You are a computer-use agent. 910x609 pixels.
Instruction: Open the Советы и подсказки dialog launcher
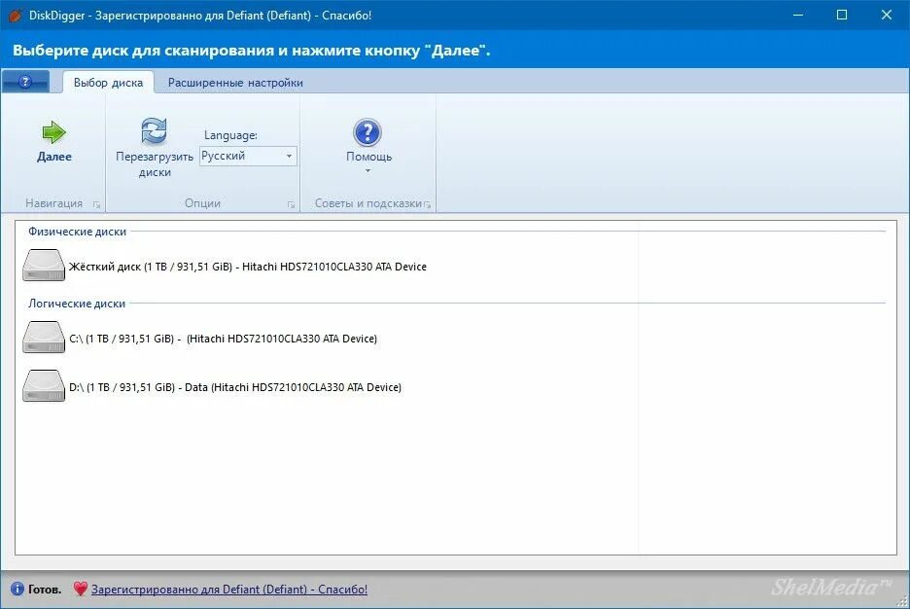[428, 204]
